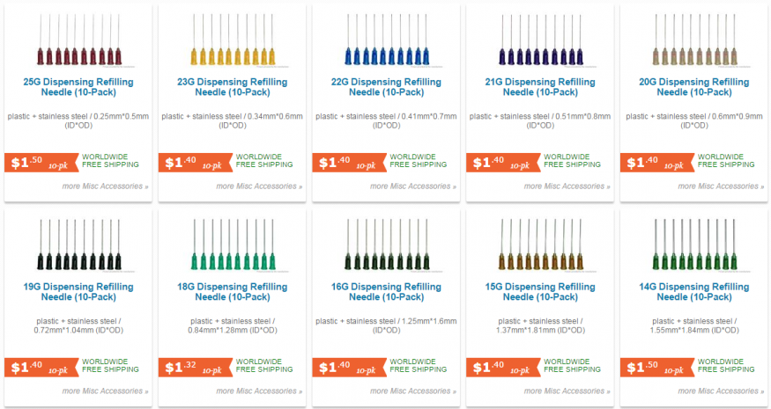Screen dimensions: 771x409
Task: Open the 21G purple needles product image
Action: [x=540, y=40]
